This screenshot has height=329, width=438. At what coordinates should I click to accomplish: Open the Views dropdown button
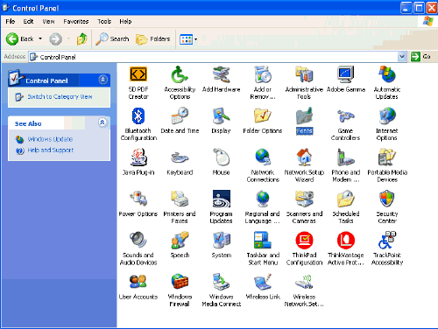point(188,38)
